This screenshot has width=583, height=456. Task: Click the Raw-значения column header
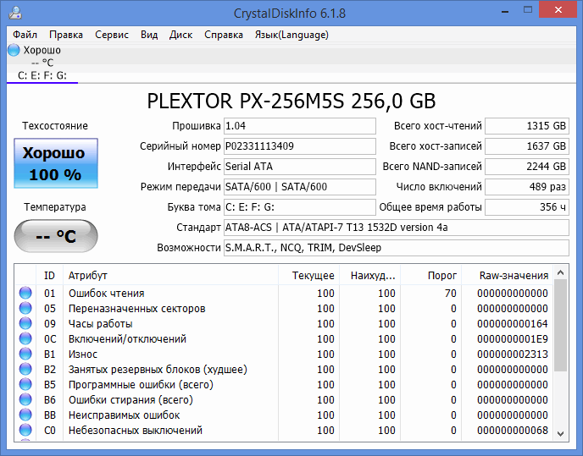(x=507, y=275)
